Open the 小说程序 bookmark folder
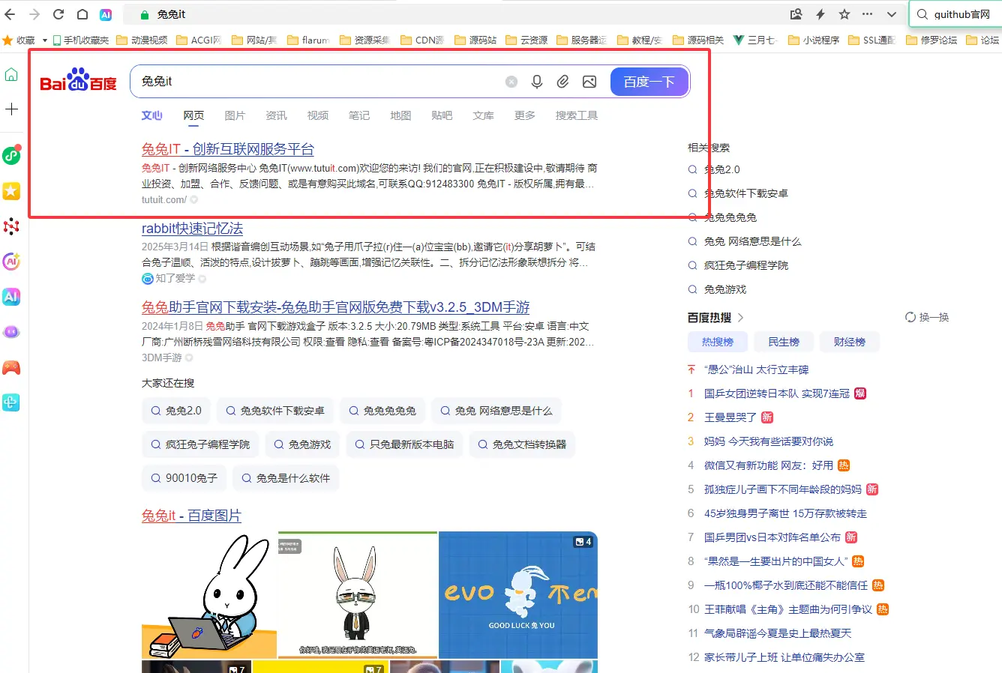Image resolution: width=1002 pixels, height=673 pixels. pyautogui.click(x=814, y=40)
